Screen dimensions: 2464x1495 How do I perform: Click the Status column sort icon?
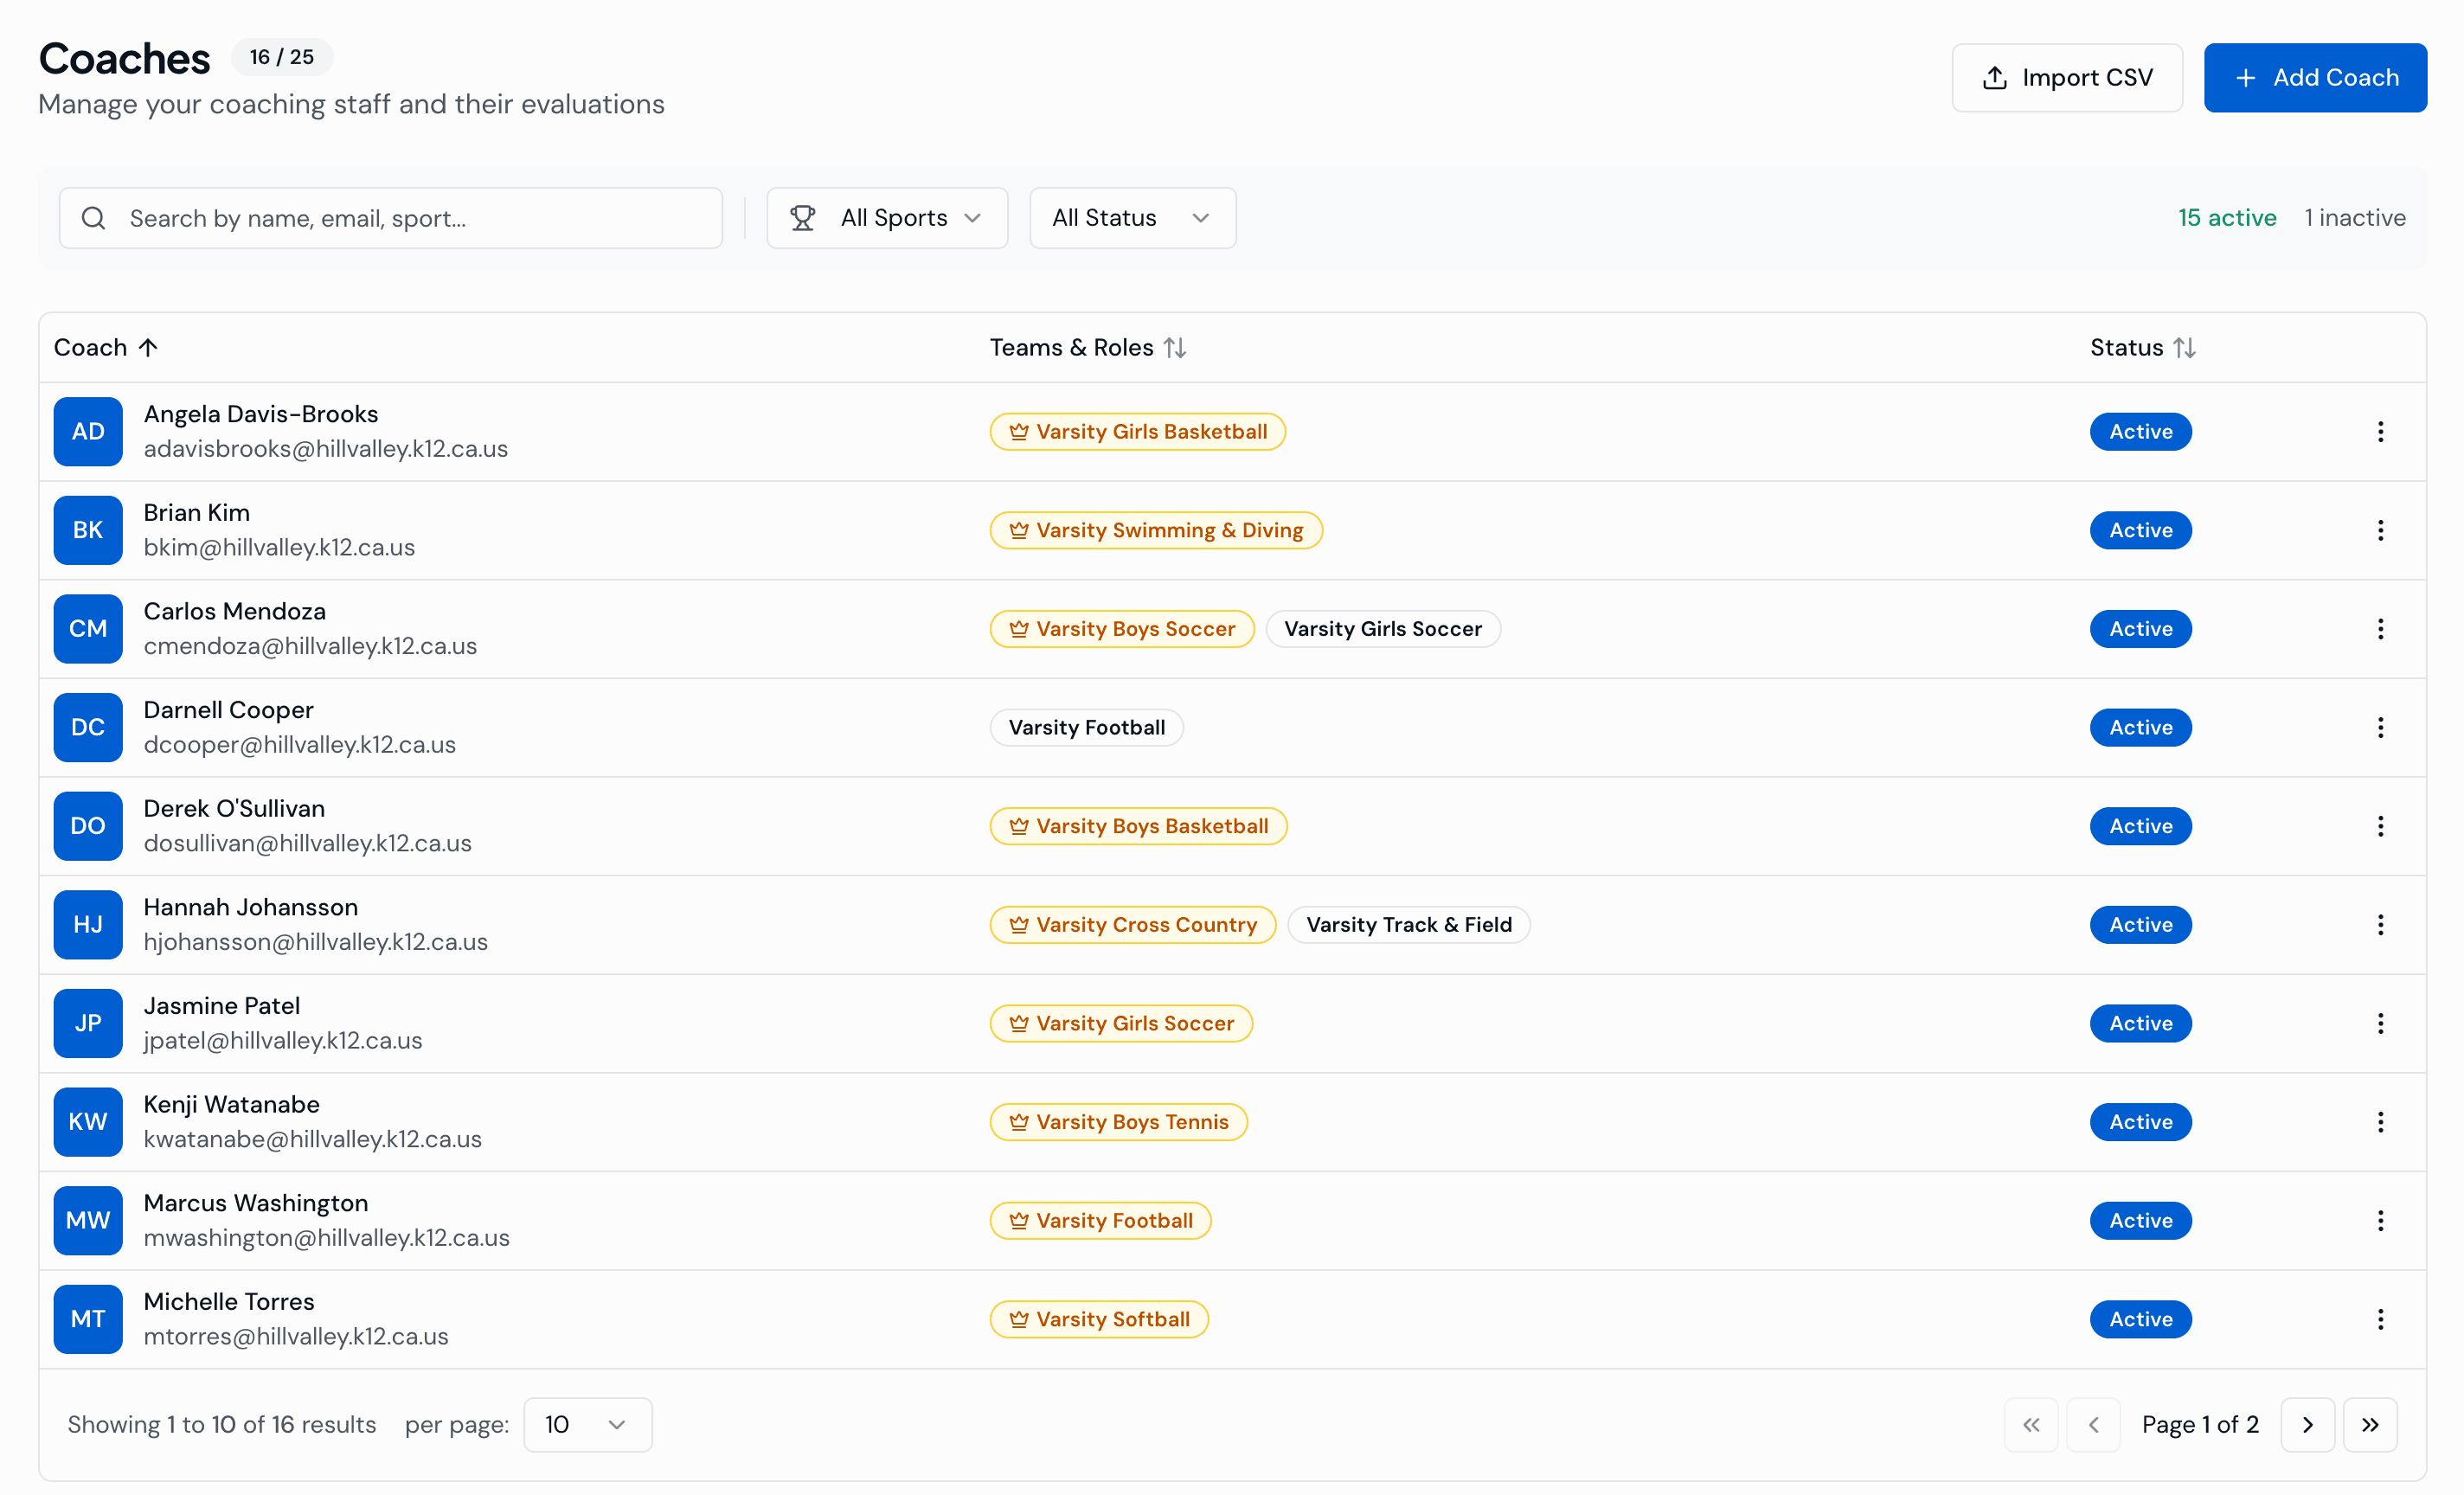[2186, 347]
